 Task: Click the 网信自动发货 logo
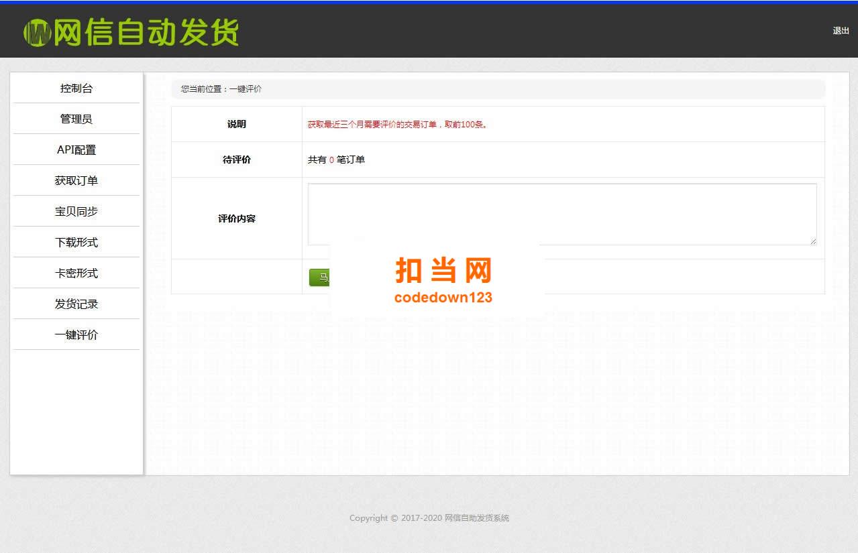[x=131, y=32]
